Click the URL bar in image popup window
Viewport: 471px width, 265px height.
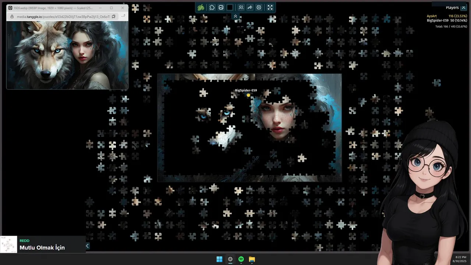click(63, 17)
